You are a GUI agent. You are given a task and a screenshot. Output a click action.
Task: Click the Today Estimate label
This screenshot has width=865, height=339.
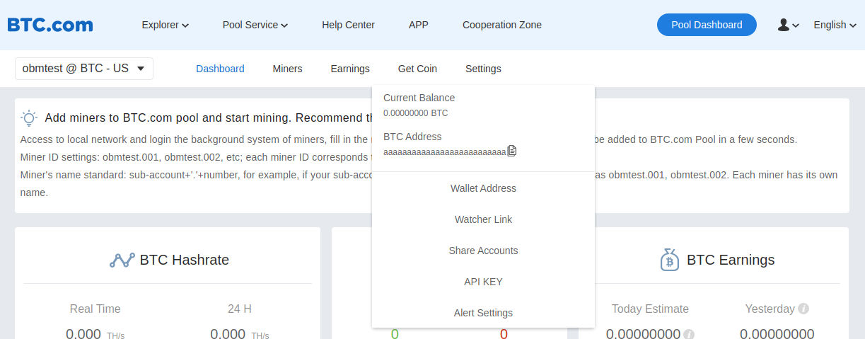650,309
